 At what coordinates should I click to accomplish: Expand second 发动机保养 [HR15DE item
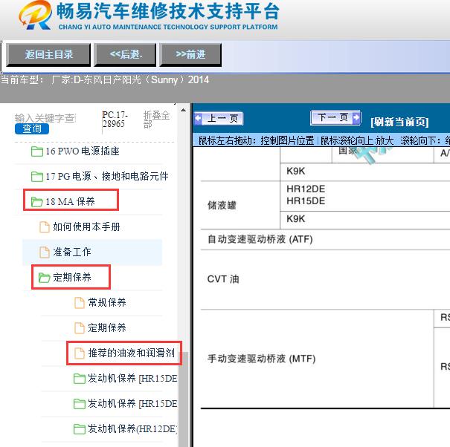coord(132,403)
